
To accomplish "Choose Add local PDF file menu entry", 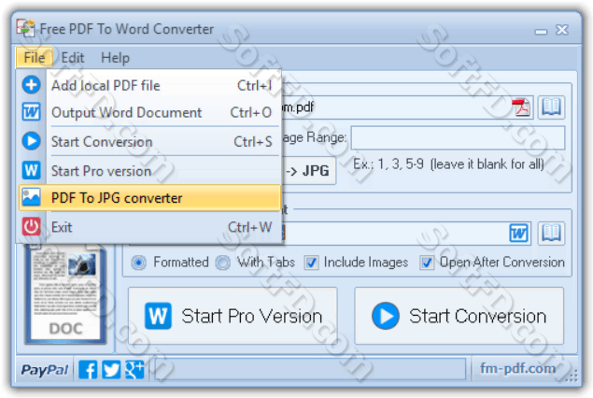I will (150, 85).
